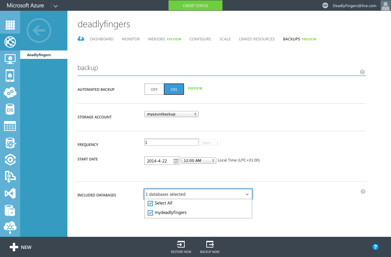Select the Websites globe icon in sidebar
The height and width of the screenshot is (257, 391).
pyautogui.click(x=10, y=42)
